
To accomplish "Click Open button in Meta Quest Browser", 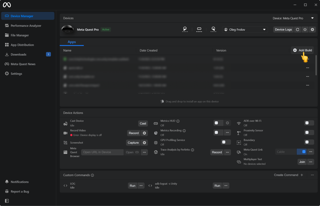I will (132, 152).
